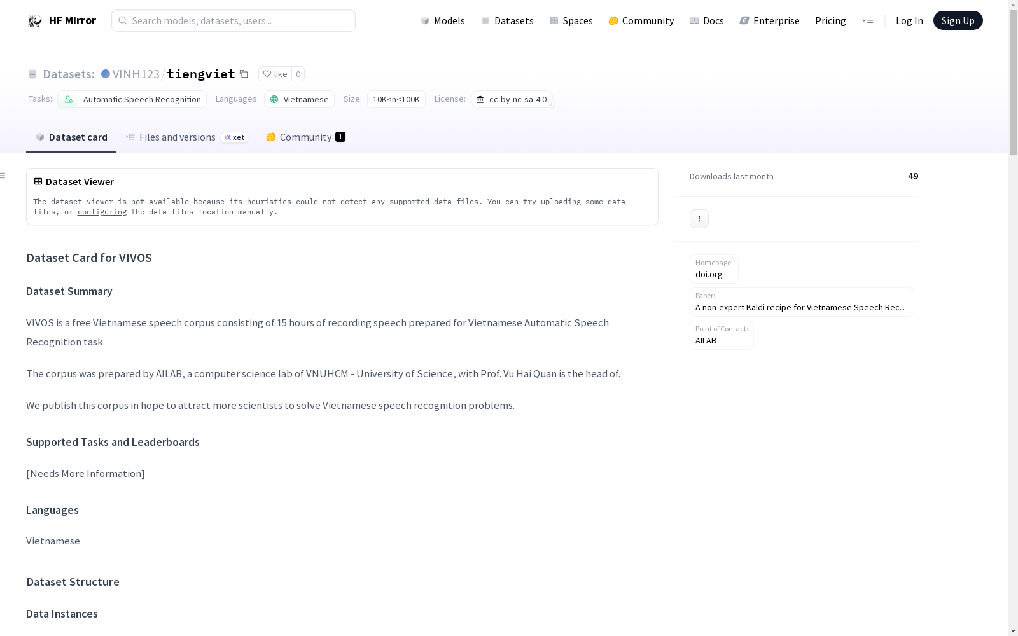Open the three-dot more options menu

(x=699, y=219)
